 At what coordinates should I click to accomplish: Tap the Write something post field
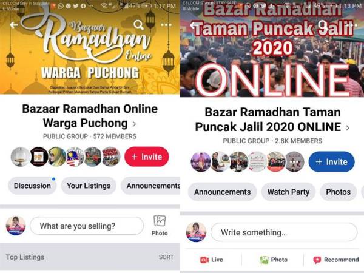[284, 232]
